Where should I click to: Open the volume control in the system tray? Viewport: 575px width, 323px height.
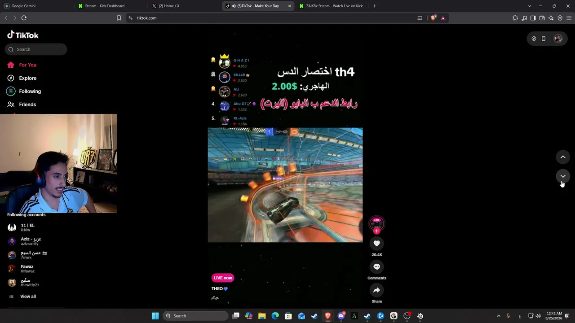tap(538, 316)
